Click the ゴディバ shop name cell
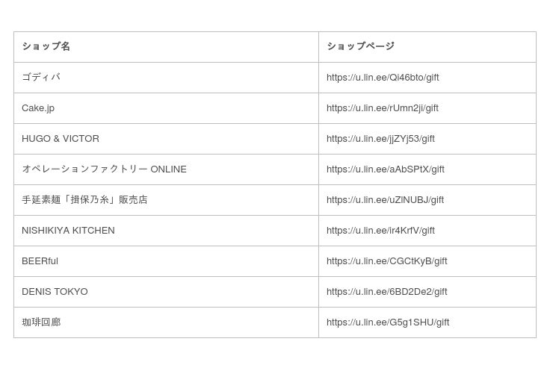Image resolution: width=553 pixels, height=368 pixels. 41,78
